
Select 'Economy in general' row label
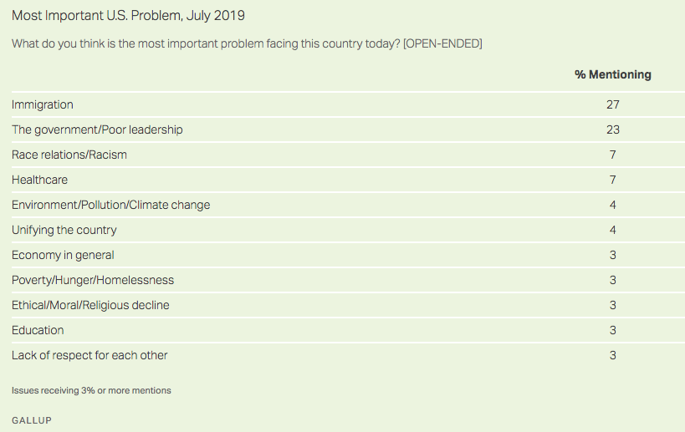[x=63, y=255]
